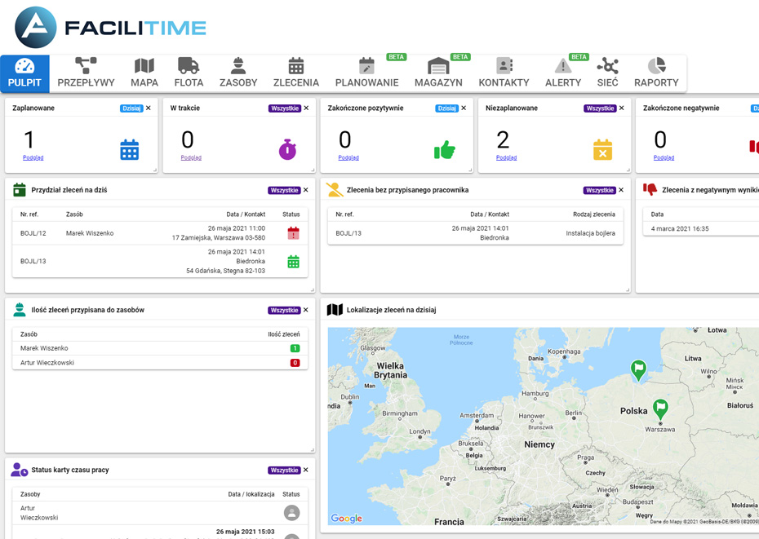This screenshot has width=759, height=539.
Task: Click the green flag marker near Warszawa
Action: pyautogui.click(x=660, y=407)
